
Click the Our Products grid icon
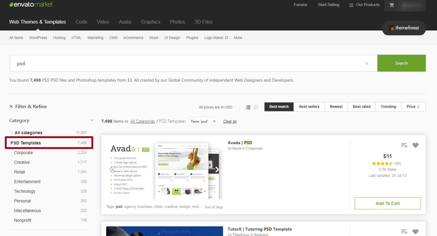tap(351, 5)
